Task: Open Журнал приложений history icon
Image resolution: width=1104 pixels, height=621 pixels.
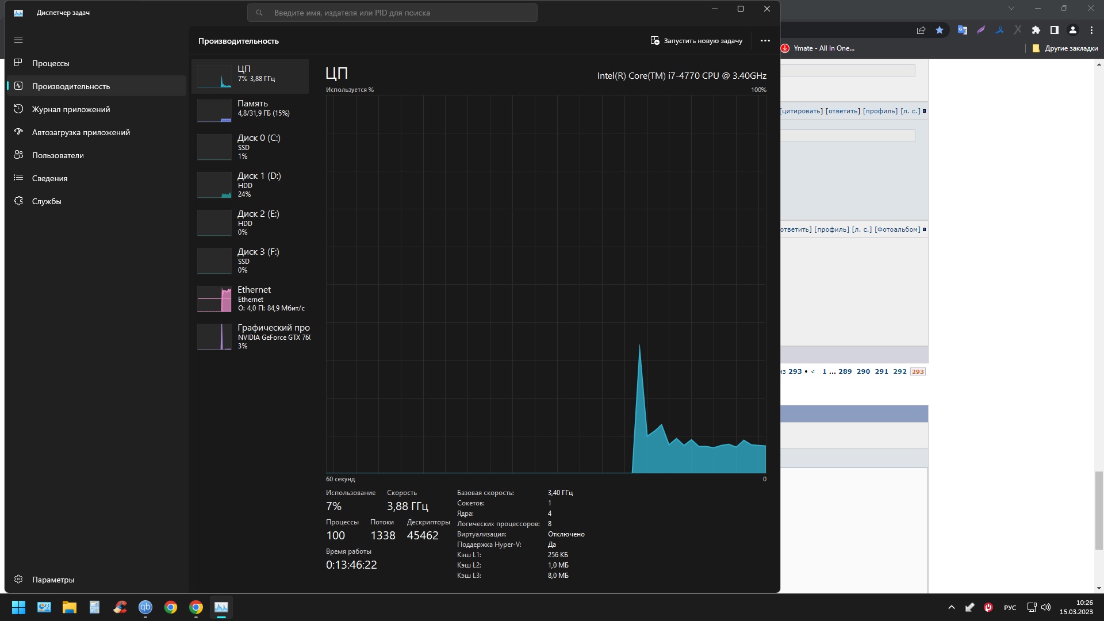Action: pos(18,109)
